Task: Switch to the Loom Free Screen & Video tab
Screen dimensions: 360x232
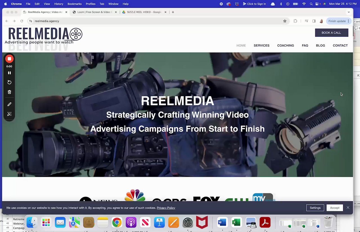Action: 94,12
